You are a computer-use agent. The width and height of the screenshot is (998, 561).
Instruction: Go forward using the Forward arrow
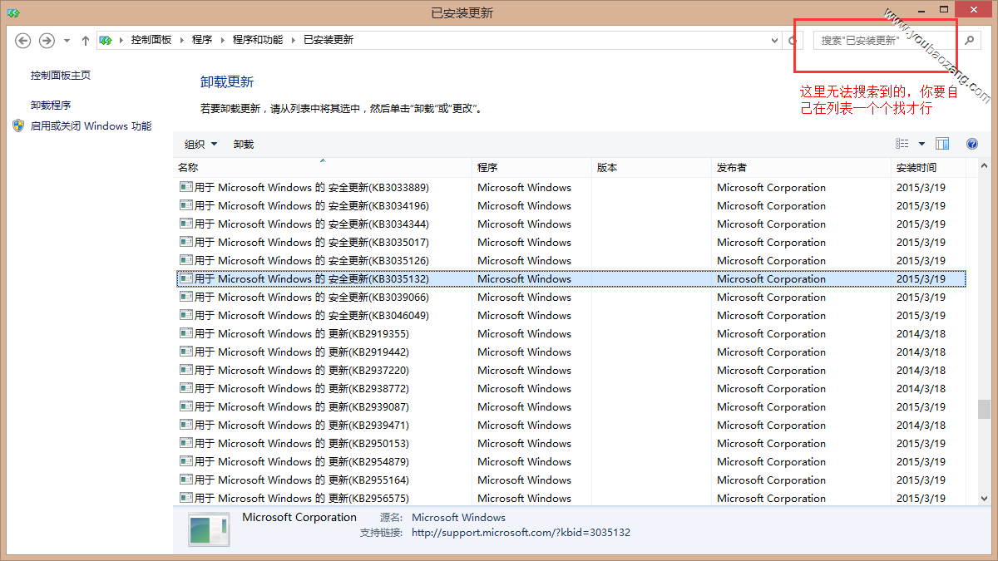pos(47,40)
